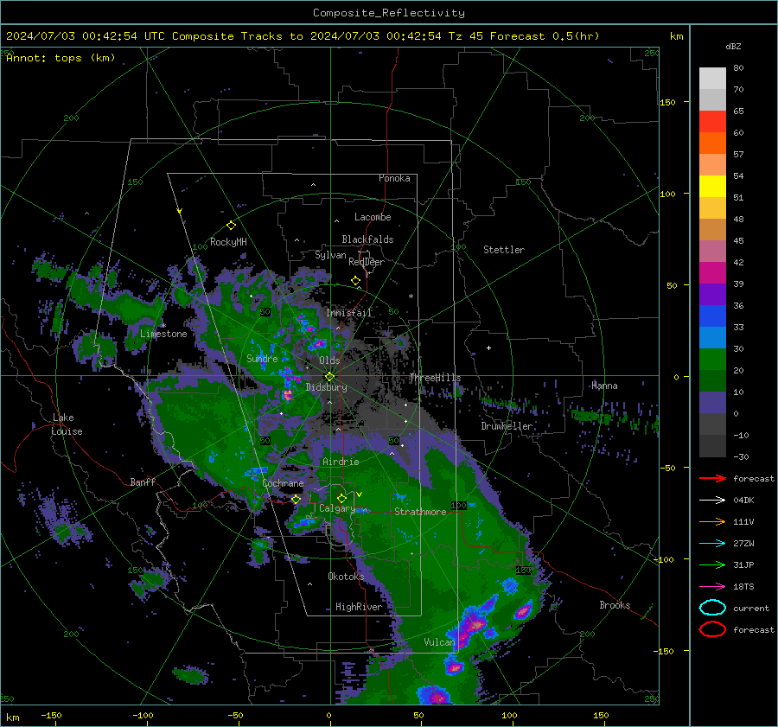The image size is (778, 727).
Task: Click the Limestone label
Action: [163, 334]
